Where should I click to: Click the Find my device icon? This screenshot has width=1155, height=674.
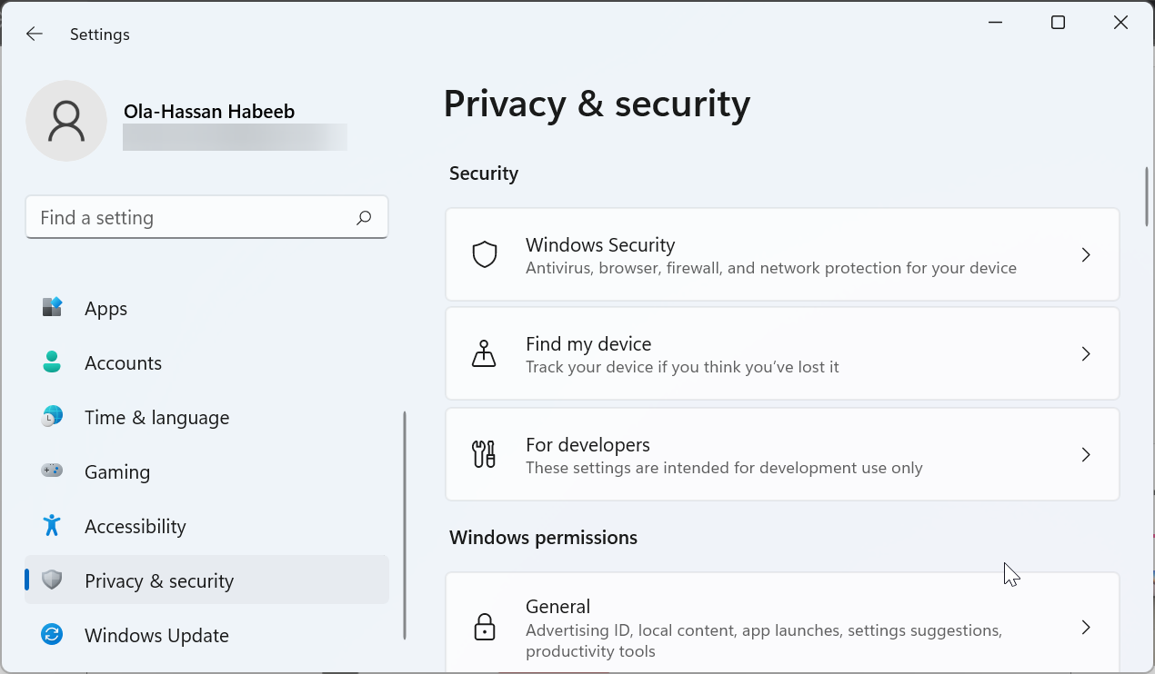485,353
